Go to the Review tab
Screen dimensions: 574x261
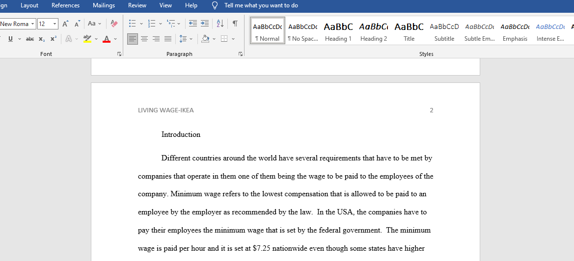click(137, 5)
